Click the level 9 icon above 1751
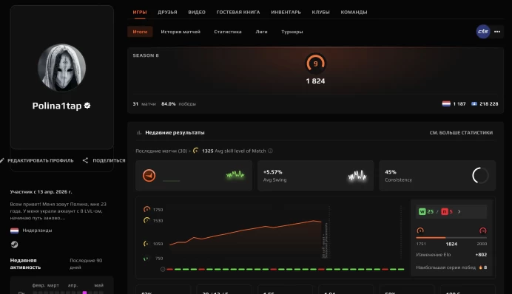 [x=420, y=230]
